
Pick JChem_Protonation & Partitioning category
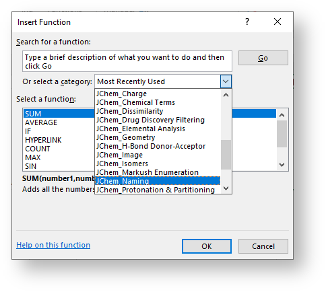[158, 190]
